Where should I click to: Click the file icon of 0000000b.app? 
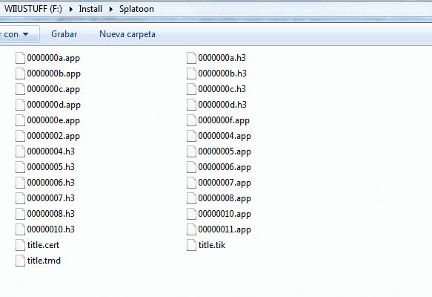point(20,74)
